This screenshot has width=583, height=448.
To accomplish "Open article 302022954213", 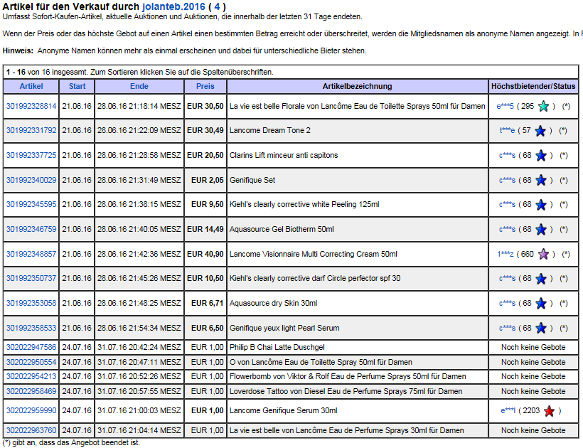I will (x=31, y=377).
